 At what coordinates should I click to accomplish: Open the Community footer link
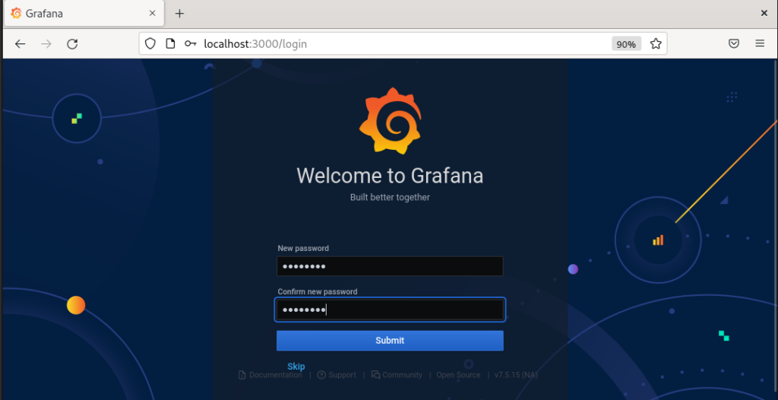point(397,375)
